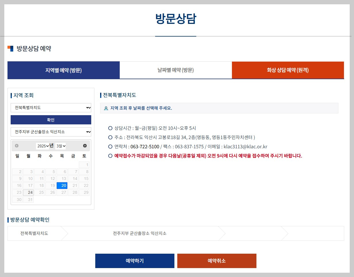This screenshot has height=277, width=354.
Task: Go to previous month in calendar
Action: point(17,146)
